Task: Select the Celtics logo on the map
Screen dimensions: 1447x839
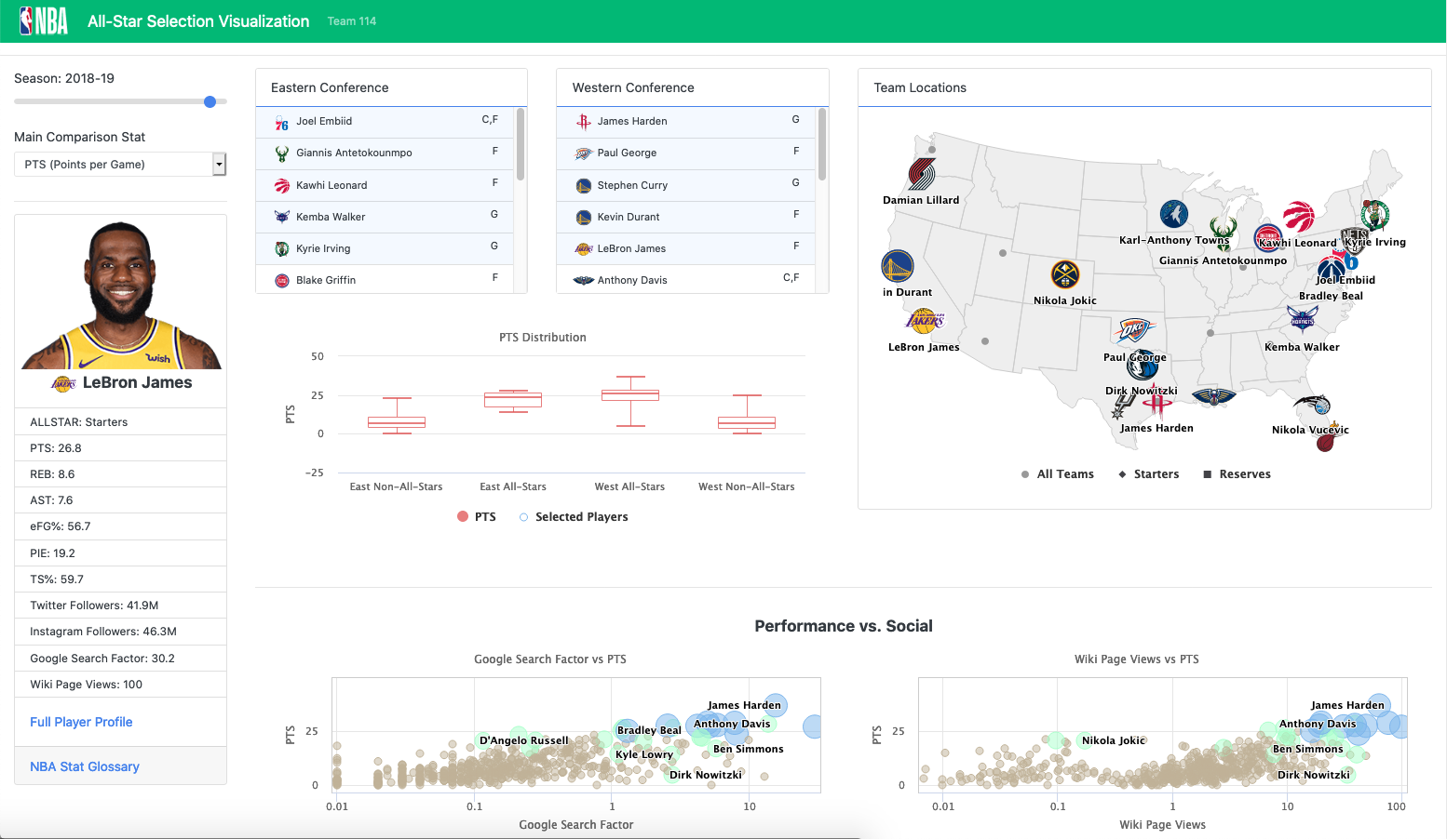Action: [1375, 215]
